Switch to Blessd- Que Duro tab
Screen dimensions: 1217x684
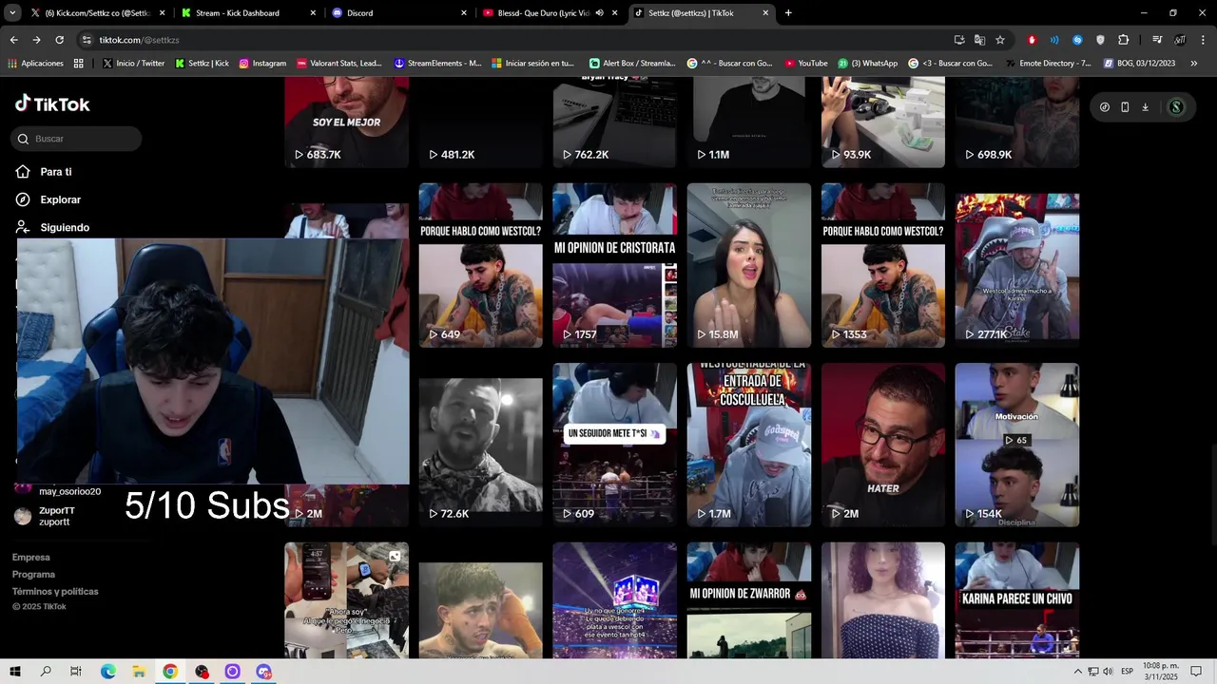(549, 13)
